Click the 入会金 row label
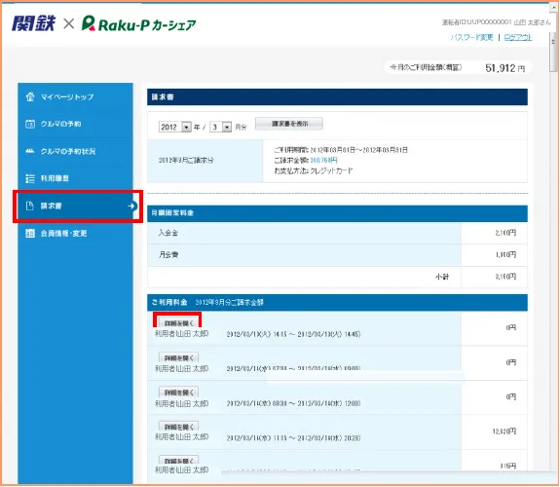560x487 pixels. [x=168, y=233]
